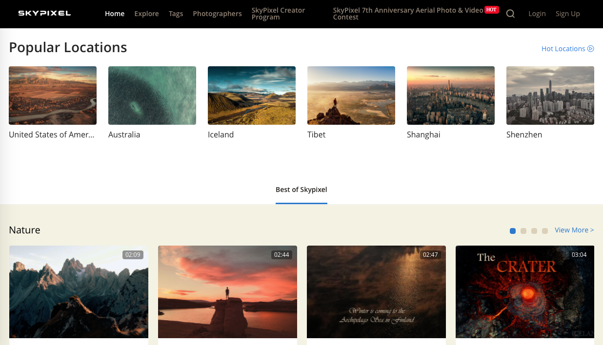This screenshot has width=603, height=345.
Task: Open search using the magnifier icon
Action: [x=510, y=14]
